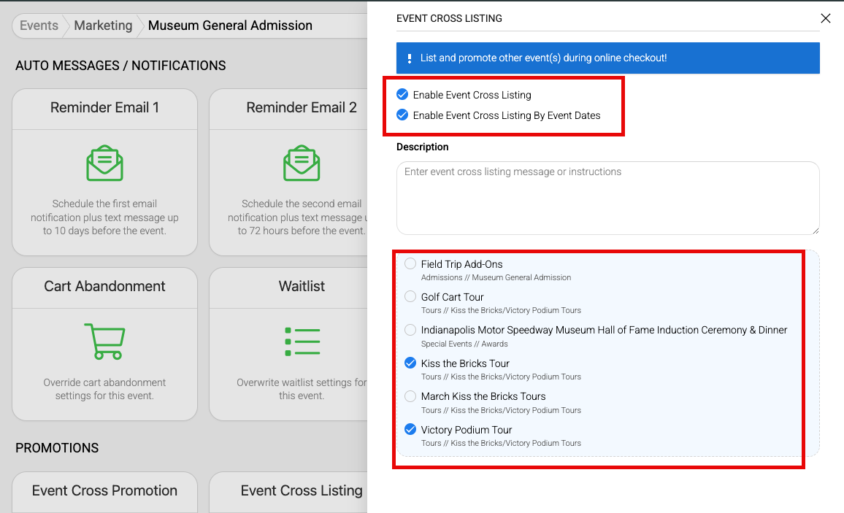Click 'Admissions // Museum General Admission' subtitle
This screenshot has width=844, height=513.
[x=496, y=277]
